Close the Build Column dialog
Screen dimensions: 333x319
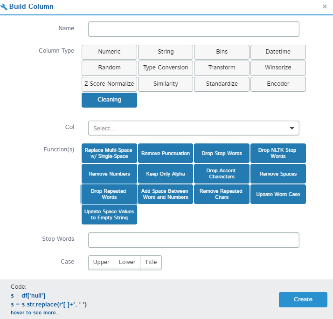(325, 7)
